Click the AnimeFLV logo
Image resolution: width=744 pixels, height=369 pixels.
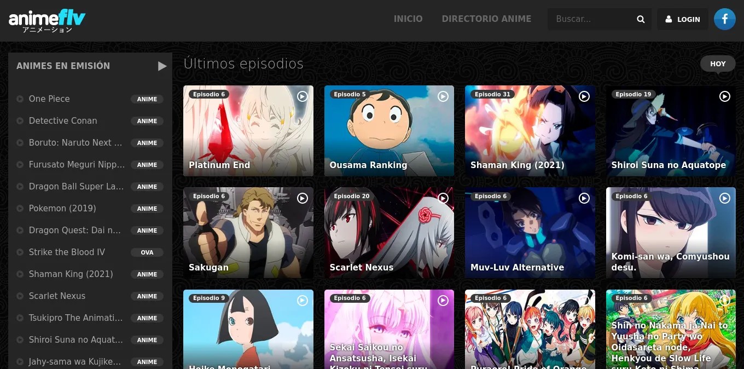tap(47, 21)
